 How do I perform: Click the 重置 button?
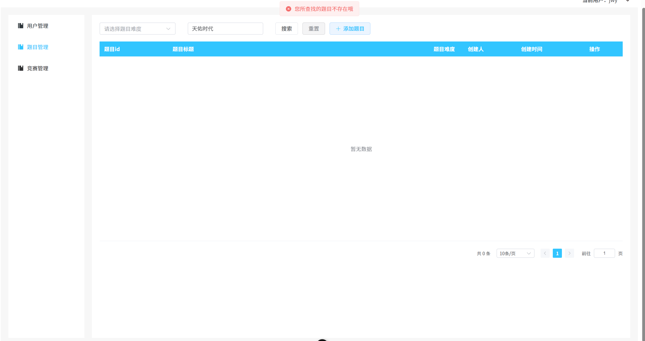(314, 29)
